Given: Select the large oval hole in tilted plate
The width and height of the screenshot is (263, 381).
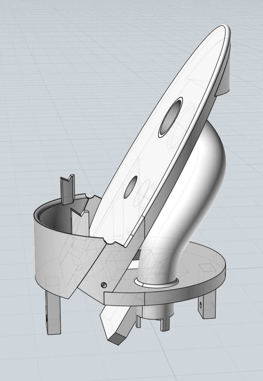Looking at the screenshot, I should (171, 118).
